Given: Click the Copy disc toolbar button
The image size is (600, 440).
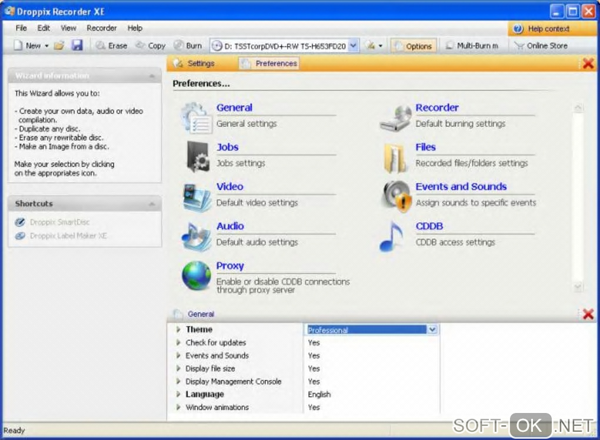Looking at the screenshot, I should click(x=151, y=45).
